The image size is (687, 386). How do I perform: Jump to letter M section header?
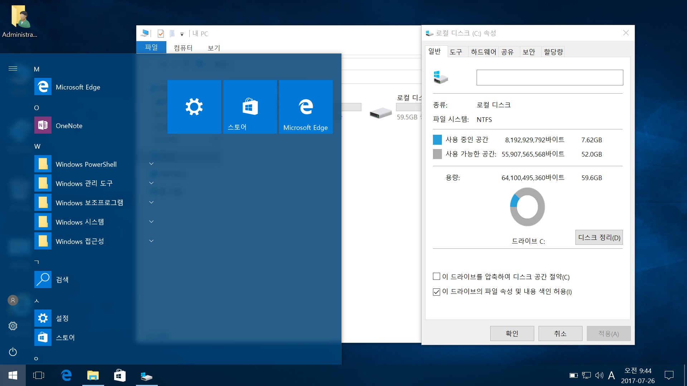click(36, 69)
